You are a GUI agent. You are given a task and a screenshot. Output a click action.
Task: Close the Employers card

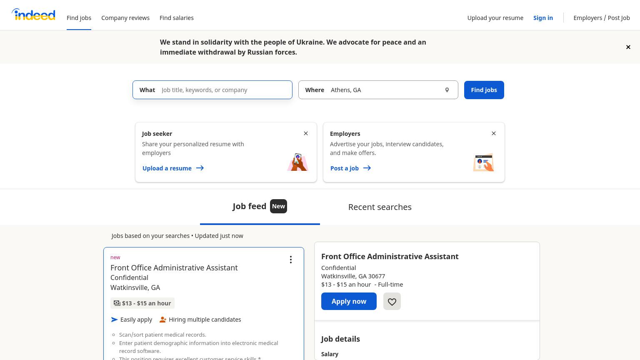[x=494, y=133]
